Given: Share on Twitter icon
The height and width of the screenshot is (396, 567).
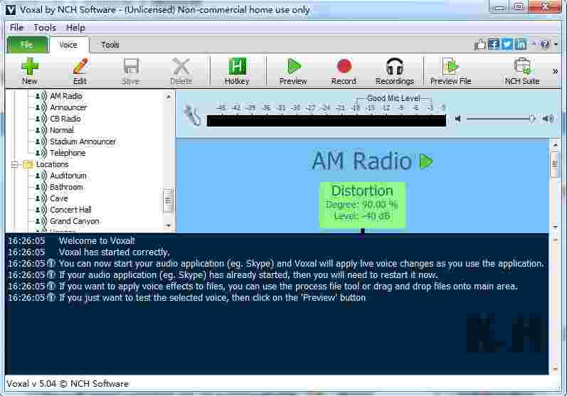Looking at the screenshot, I should pos(507,45).
